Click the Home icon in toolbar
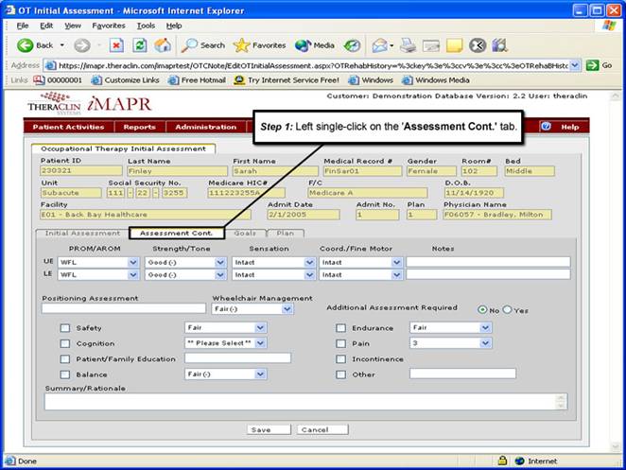Viewport: 626px width, 470px height. (x=163, y=44)
